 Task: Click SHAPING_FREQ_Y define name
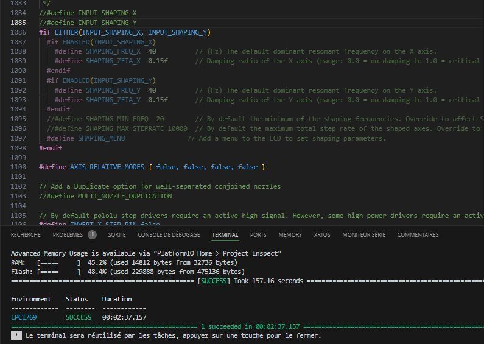click(x=113, y=90)
